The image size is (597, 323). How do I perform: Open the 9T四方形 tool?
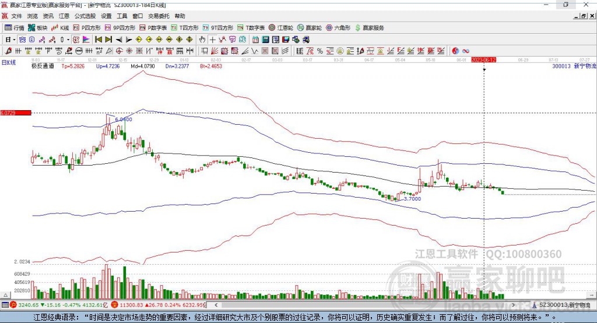[x=217, y=28]
